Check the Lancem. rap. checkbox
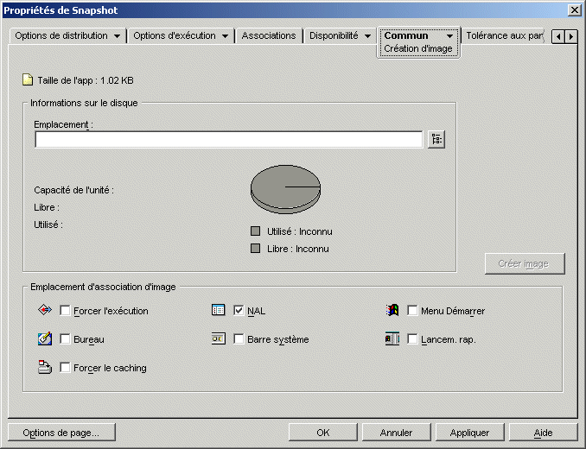The image size is (586, 449). coord(412,338)
